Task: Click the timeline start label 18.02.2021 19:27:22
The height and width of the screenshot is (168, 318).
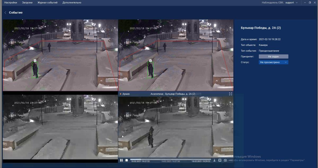Action: [x=140, y=161]
